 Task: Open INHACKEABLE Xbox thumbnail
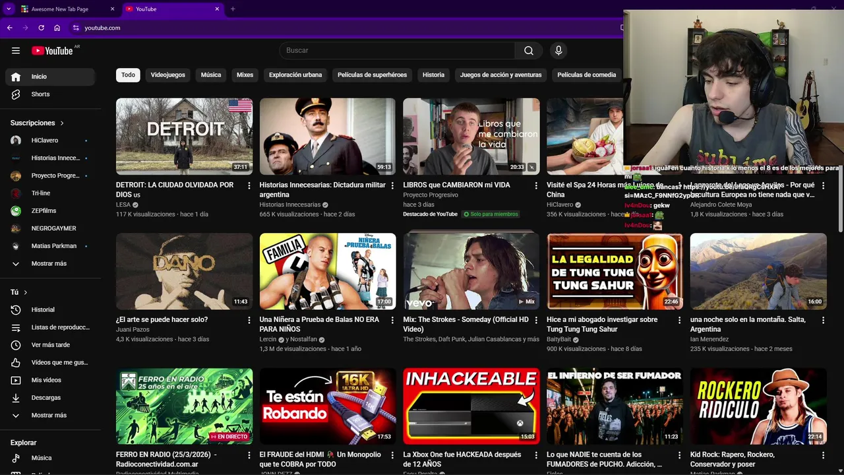(471, 406)
